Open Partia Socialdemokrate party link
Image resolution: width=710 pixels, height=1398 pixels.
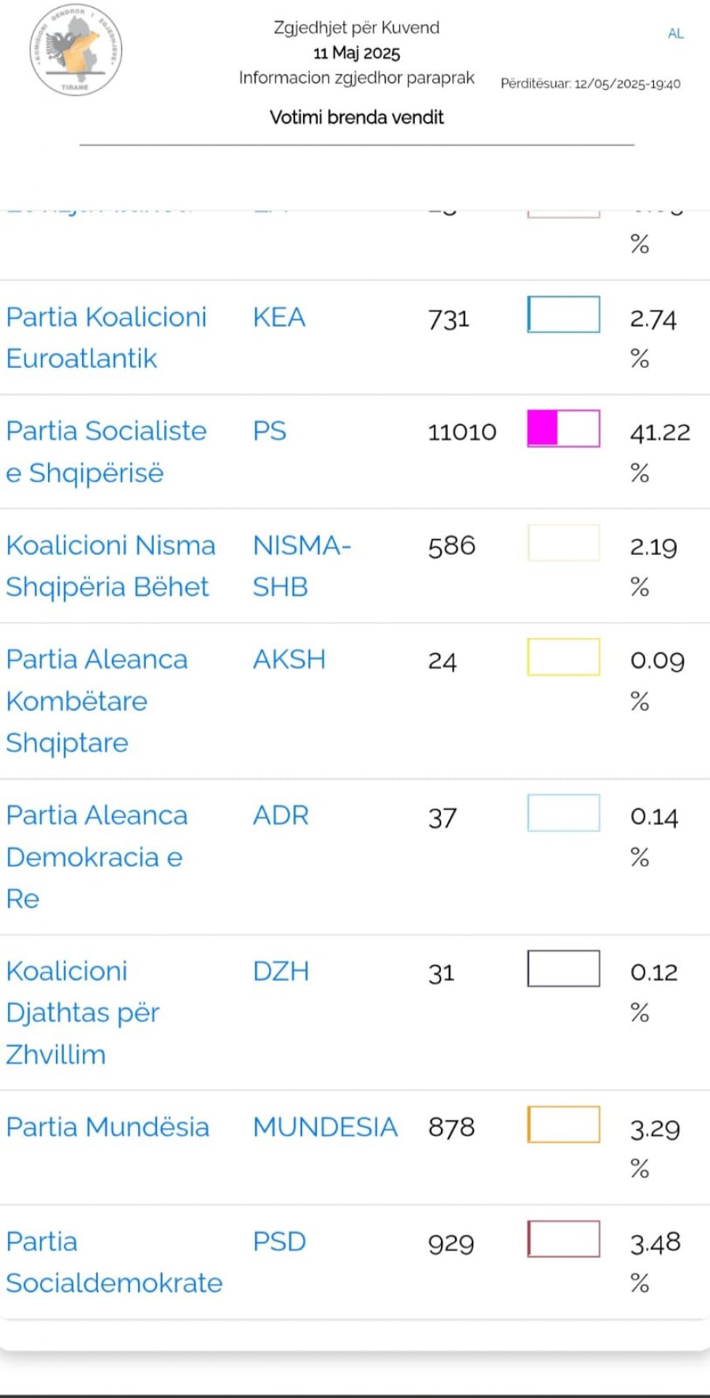[x=114, y=1262]
